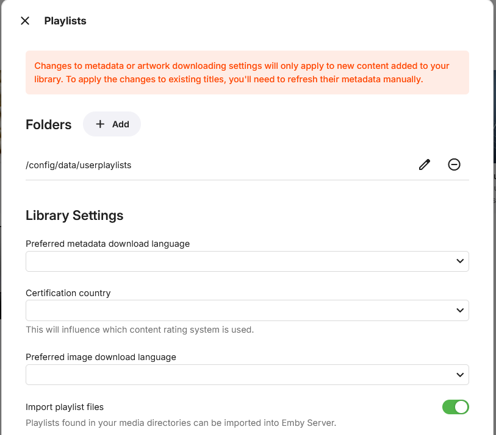Click the chevron arrow of the image language field
The width and height of the screenshot is (496, 435).
tap(460, 375)
